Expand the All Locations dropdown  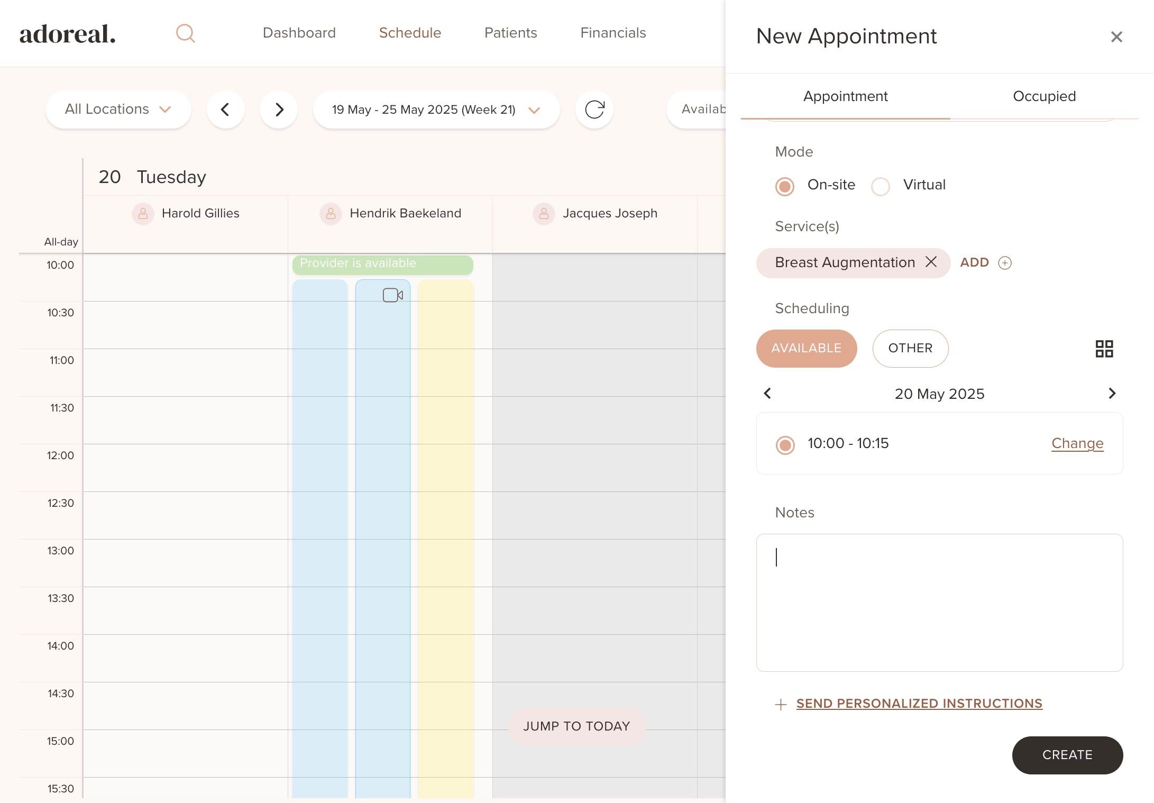pos(118,109)
